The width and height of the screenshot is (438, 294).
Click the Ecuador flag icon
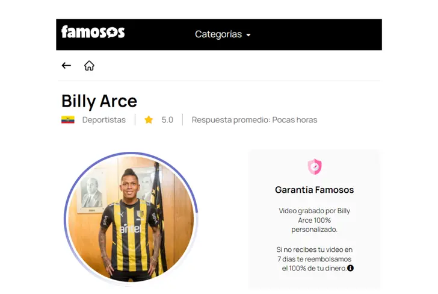tap(68, 120)
